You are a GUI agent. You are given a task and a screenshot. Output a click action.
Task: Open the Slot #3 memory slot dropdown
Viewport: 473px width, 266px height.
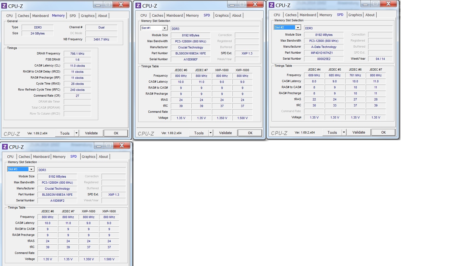31,169
